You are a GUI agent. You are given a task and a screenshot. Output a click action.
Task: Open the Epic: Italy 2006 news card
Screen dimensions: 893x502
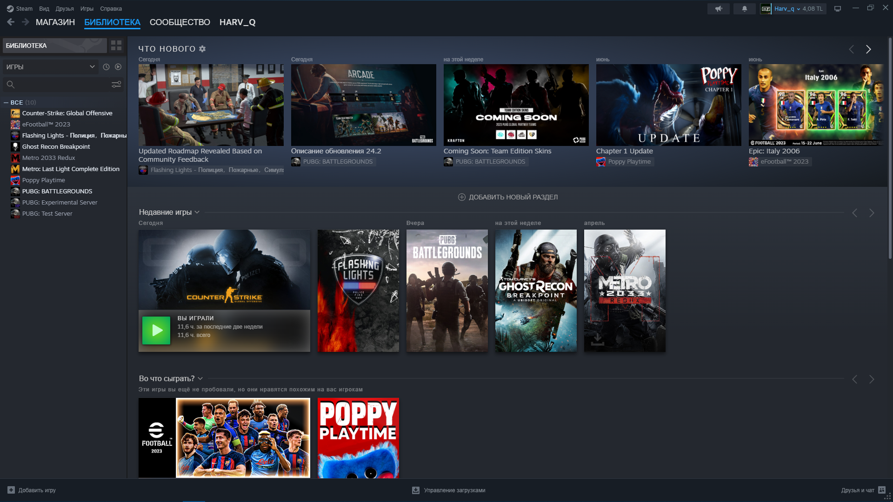[x=815, y=105]
